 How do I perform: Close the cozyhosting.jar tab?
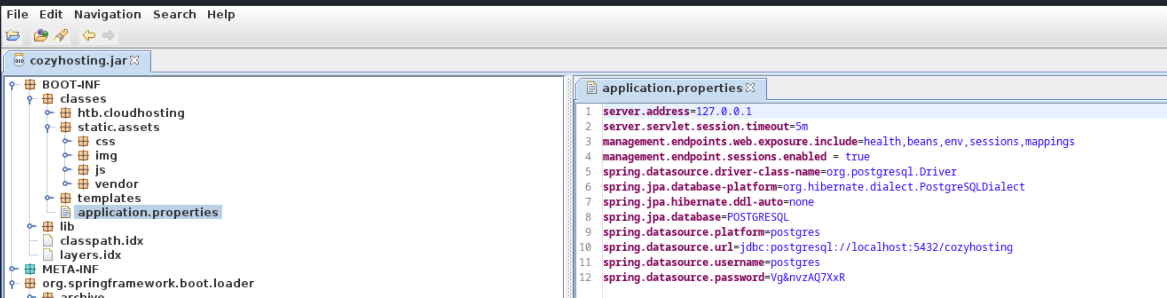(x=135, y=60)
